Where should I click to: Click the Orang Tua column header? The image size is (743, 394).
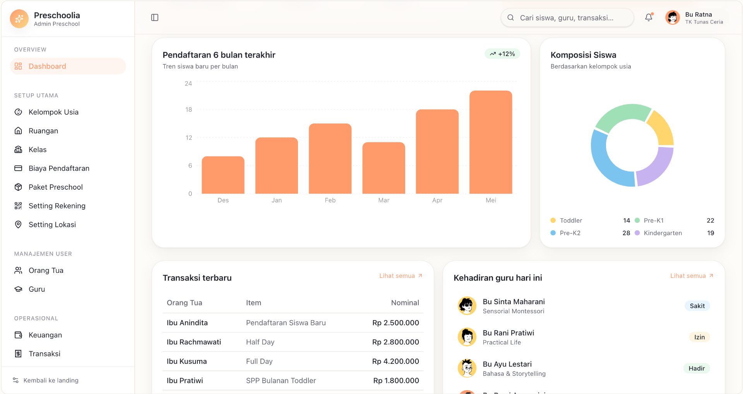(184, 303)
